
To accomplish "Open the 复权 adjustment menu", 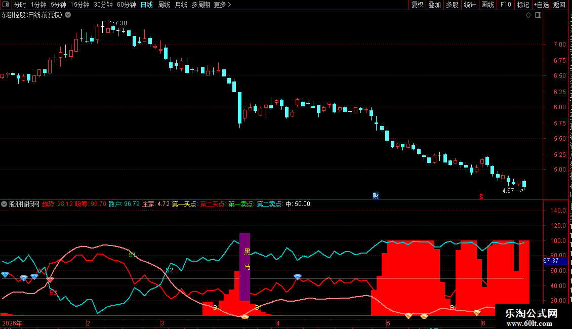I will (x=417, y=5).
